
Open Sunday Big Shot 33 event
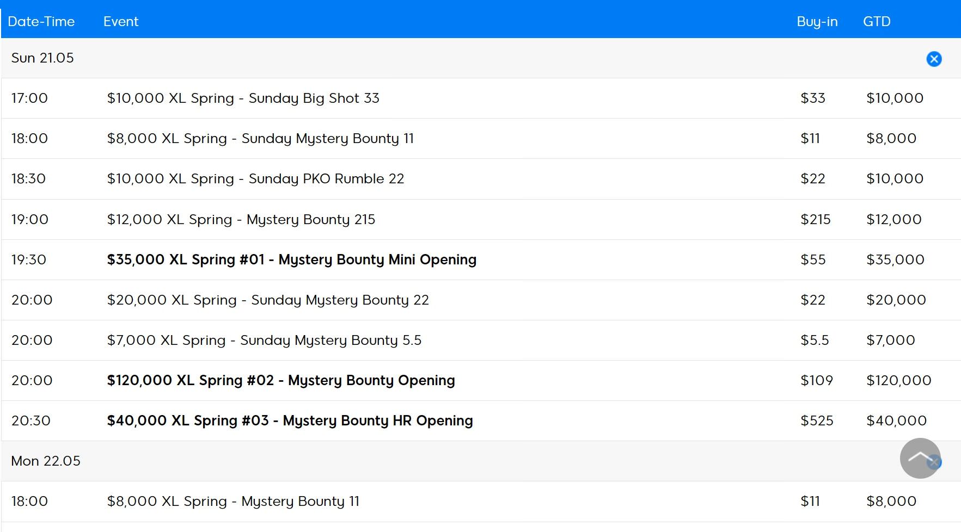(x=243, y=98)
